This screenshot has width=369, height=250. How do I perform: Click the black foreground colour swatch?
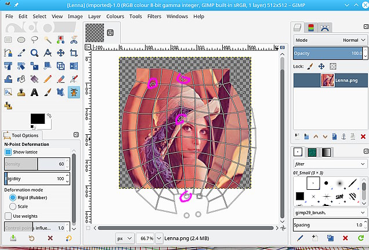pyautogui.click(x=38, y=119)
